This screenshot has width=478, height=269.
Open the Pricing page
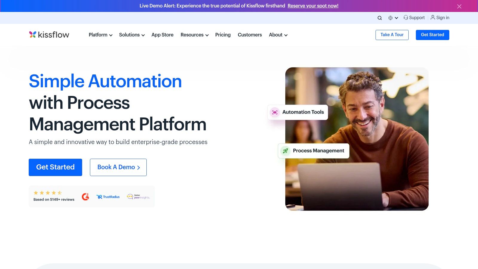pyautogui.click(x=223, y=35)
